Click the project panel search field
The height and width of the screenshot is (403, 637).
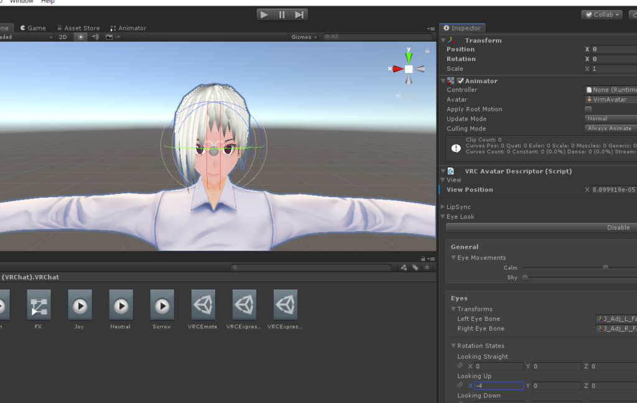pos(311,267)
